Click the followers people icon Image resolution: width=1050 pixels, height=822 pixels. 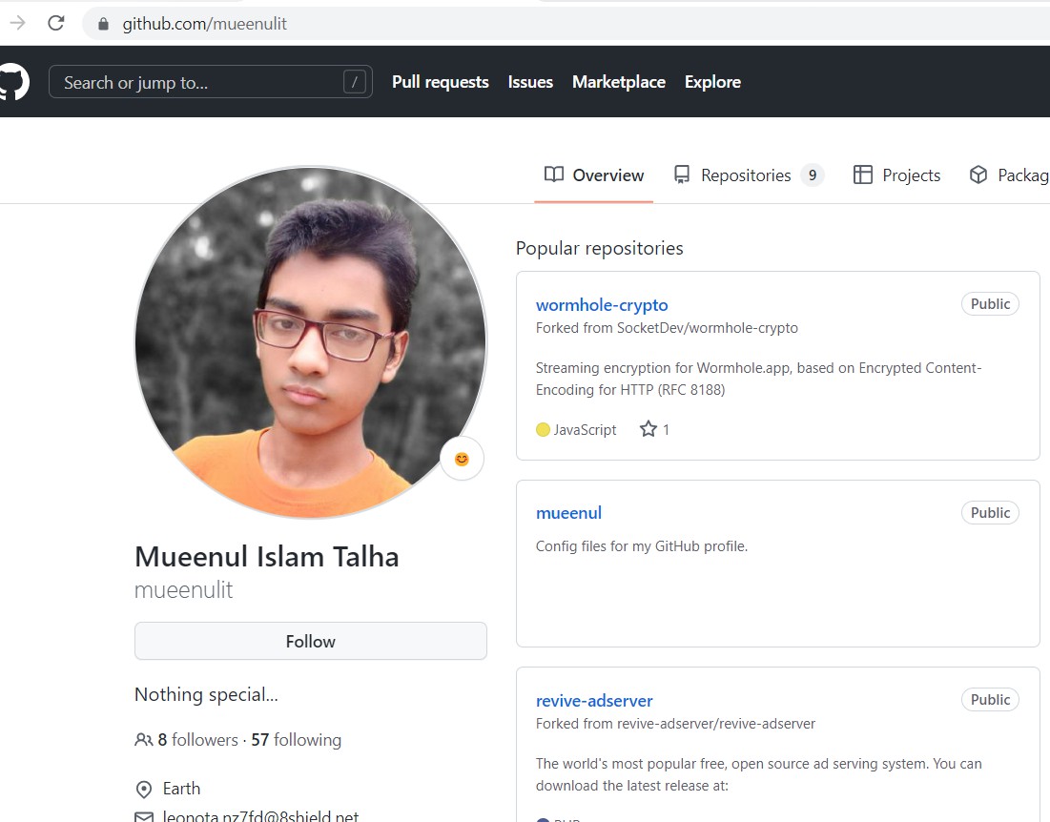click(143, 740)
